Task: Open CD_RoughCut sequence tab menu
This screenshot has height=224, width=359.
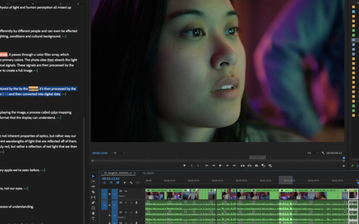Action: [x=135, y=172]
